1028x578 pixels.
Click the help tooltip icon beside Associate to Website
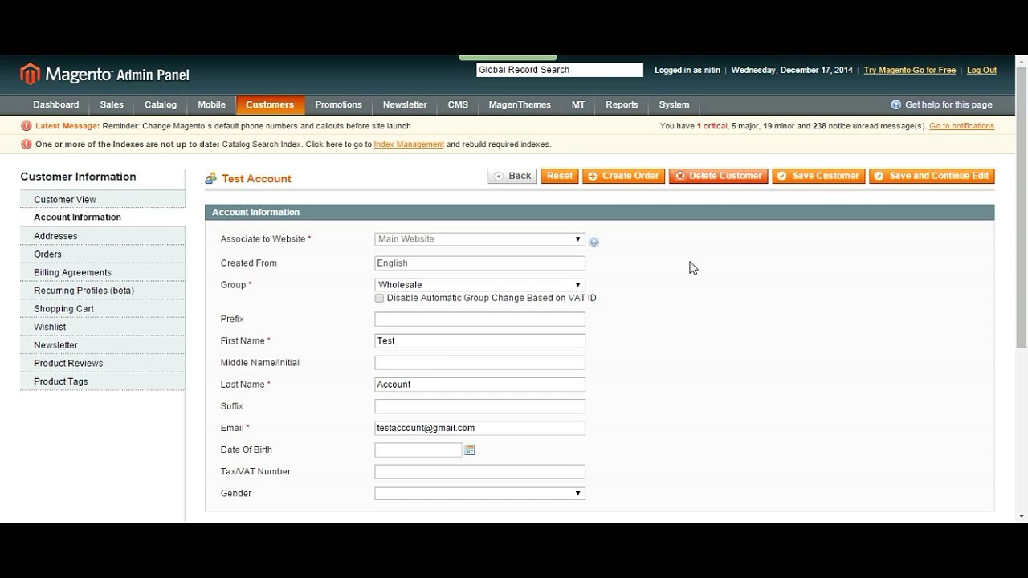(x=594, y=242)
